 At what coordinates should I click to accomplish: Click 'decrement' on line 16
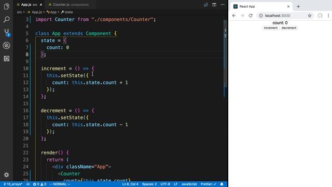[53, 111]
